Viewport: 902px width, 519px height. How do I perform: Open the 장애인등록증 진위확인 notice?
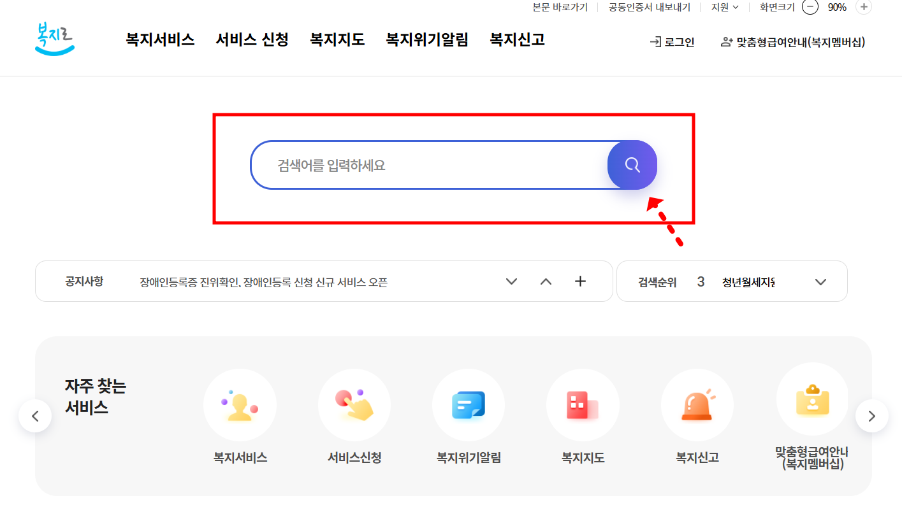pyautogui.click(x=264, y=282)
